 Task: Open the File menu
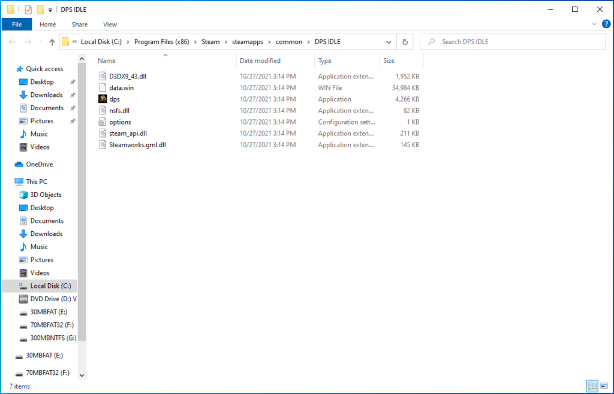[17, 24]
